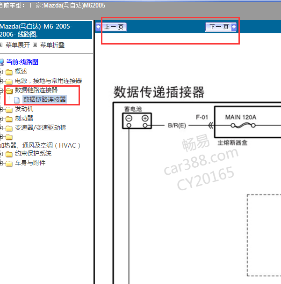The height and width of the screenshot is (284, 281).
Task: Click the battery symbol in the diagram
Action: click(x=137, y=121)
